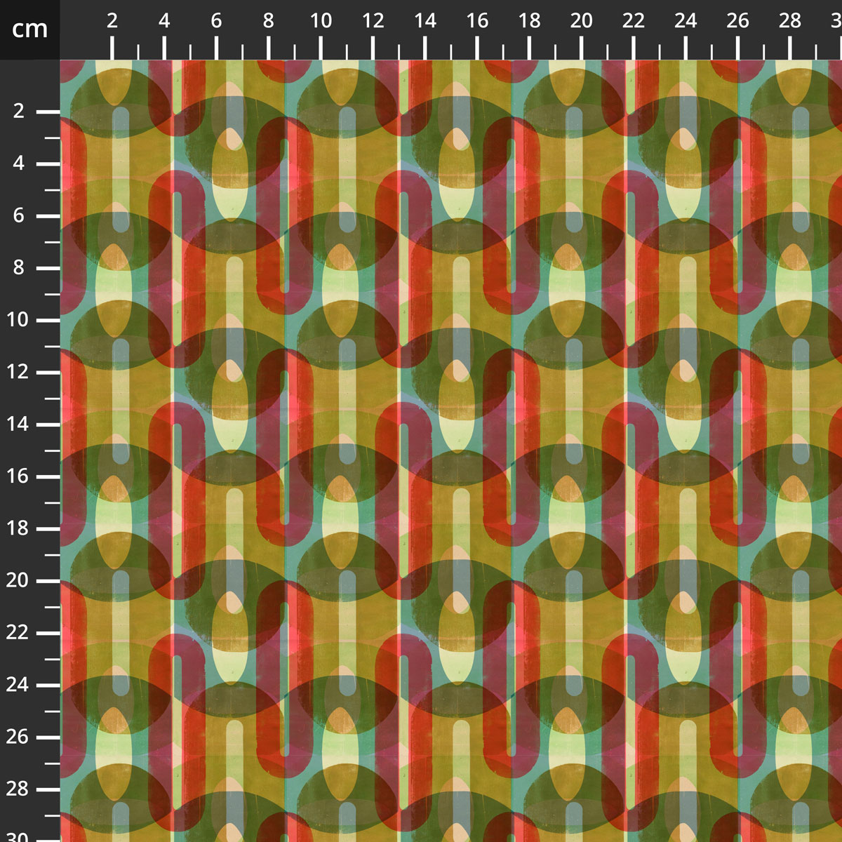Click the 2 mark on the top ruler
Viewport: 842px width, 842px height.
[112, 21]
